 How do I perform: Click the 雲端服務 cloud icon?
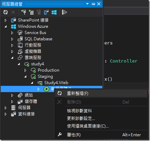20,58
